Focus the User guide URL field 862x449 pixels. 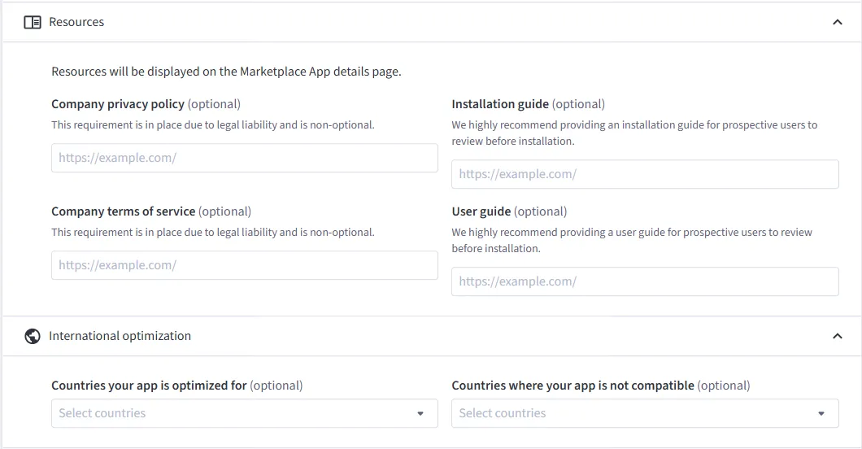tap(645, 281)
